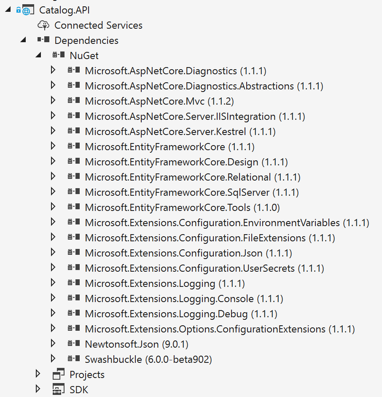Collapse the NuGet tree node
Viewport: 382px width, 397px height.
[x=38, y=56]
